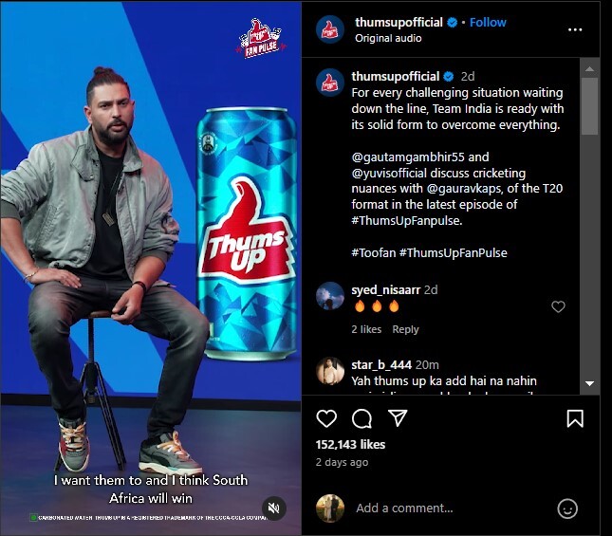Screen dimensions: 612x536
Task: Click the thumsupofficial avatar in the header
Action: [330, 29]
